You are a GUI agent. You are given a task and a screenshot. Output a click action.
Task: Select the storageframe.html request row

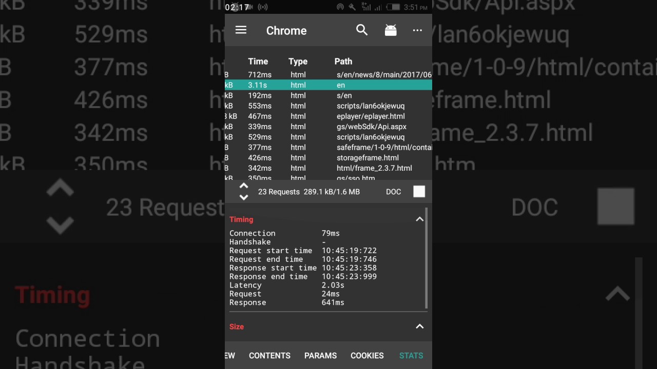pos(328,158)
